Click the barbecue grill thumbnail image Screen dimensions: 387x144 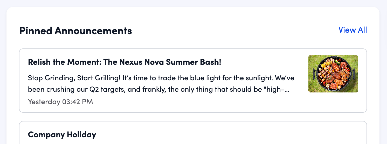pos(333,74)
